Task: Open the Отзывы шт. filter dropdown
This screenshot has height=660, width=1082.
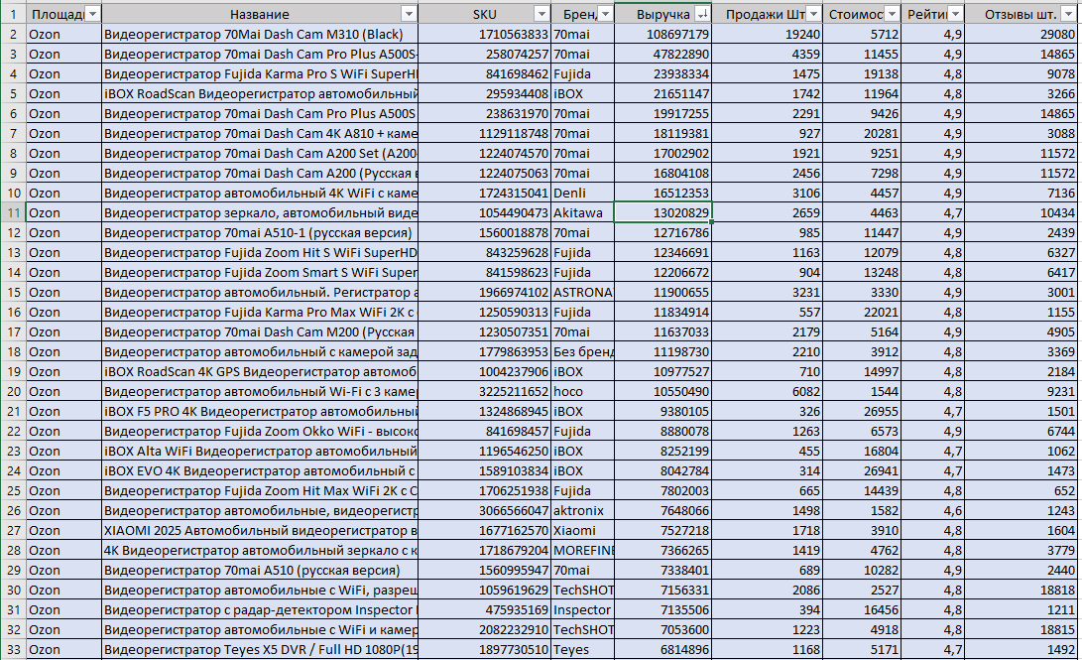Action: click(x=1069, y=14)
